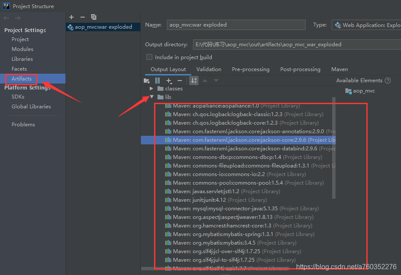Click the back navigation arrow
Image resolution: width=401 pixels, height=275 pixels.
pos(6,17)
